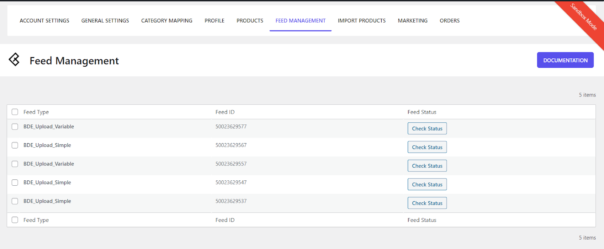The width and height of the screenshot is (604, 249).
Task: Click feed ID 50023629577
Action: pos(231,127)
